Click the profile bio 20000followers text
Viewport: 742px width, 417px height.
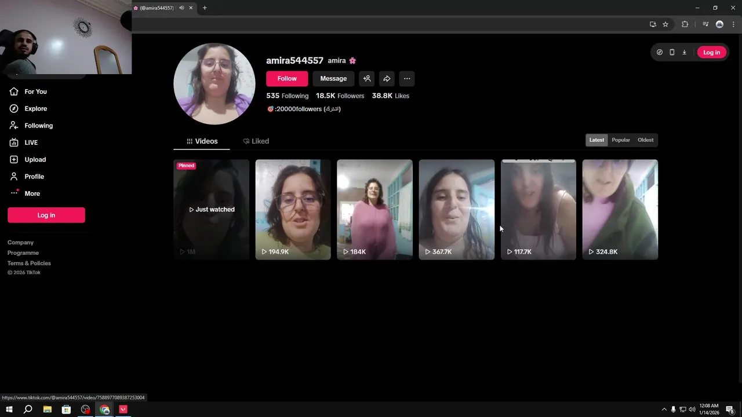303,109
